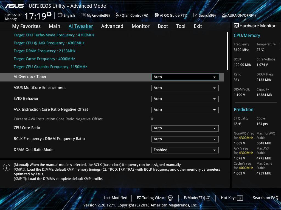Open the SVID Behavior dropdown

pyautogui.click(x=185, y=99)
